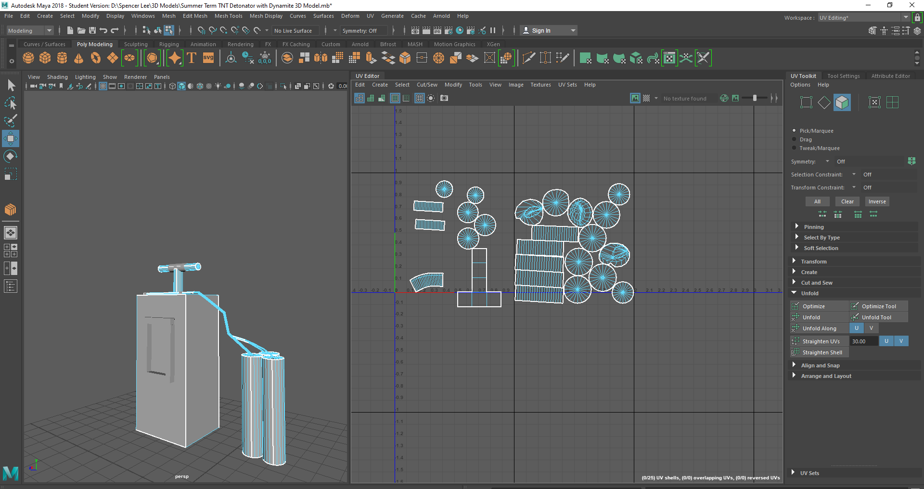Image resolution: width=924 pixels, height=489 pixels.
Task: Click the polygon cube shelf icon
Action: [x=45, y=58]
